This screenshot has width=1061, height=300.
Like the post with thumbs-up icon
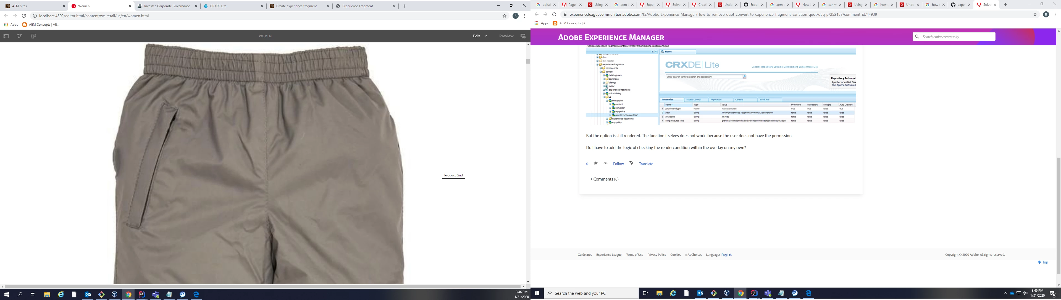tap(596, 163)
